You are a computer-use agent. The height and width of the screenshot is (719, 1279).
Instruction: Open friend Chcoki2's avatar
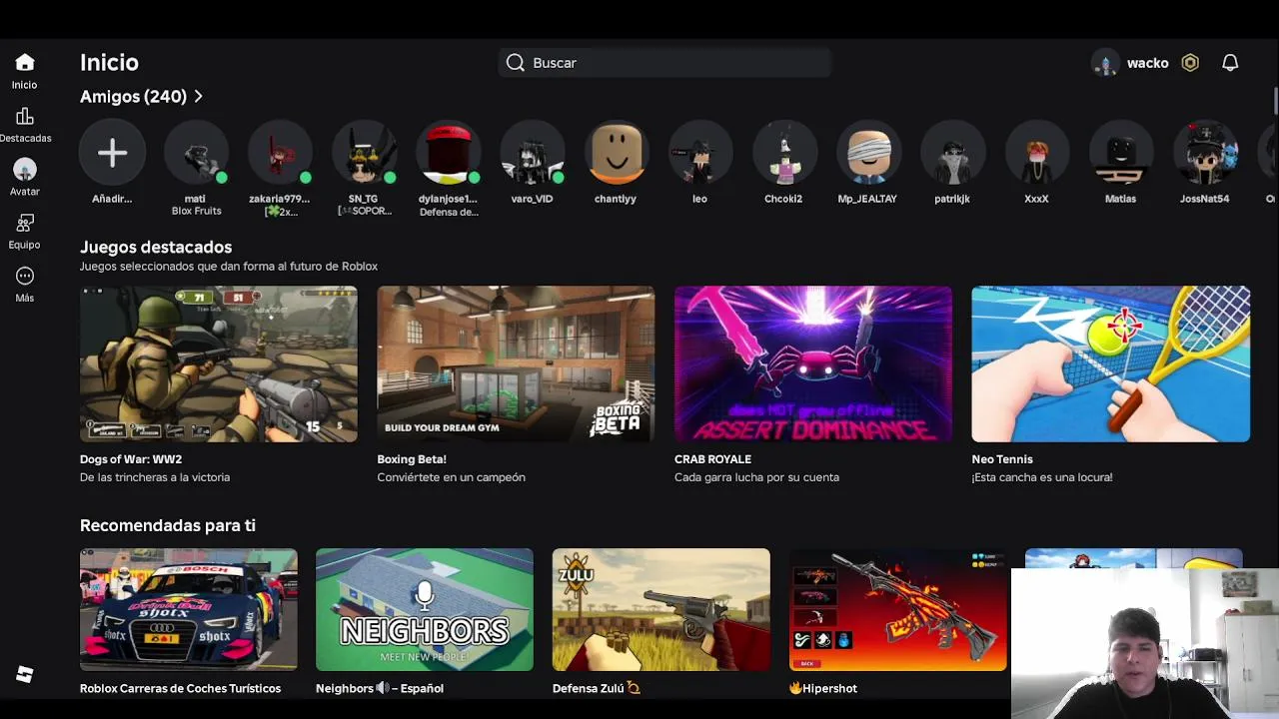pyautogui.click(x=783, y=153)
